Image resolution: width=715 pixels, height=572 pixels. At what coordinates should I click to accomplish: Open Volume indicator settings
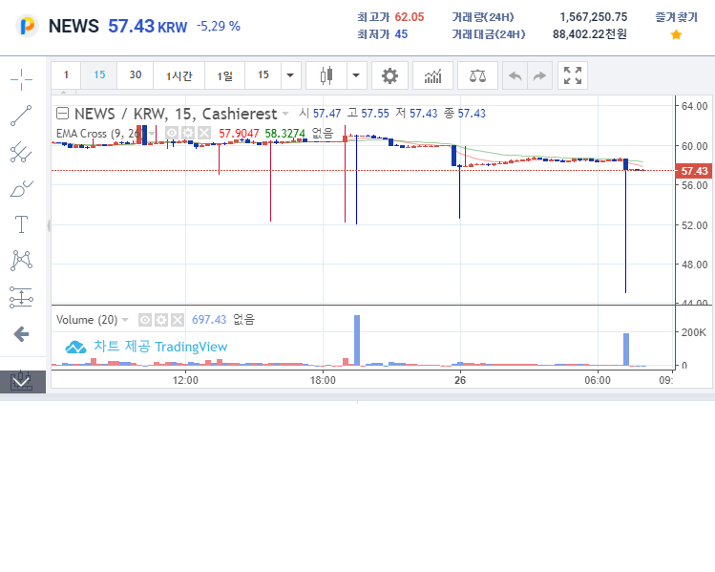point(161,320)
